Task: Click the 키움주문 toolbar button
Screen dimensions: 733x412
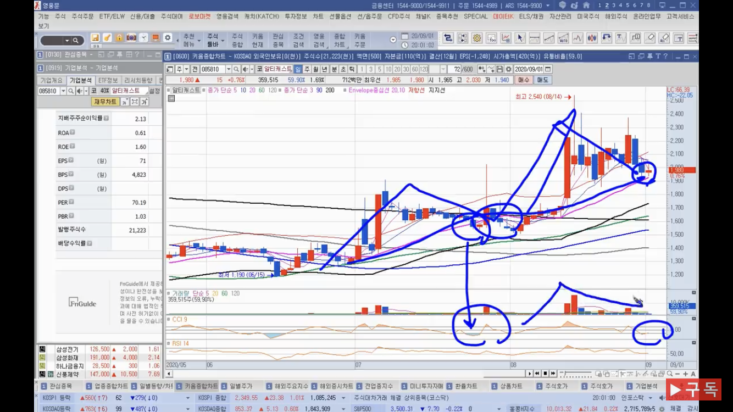Action: pyautogui.click(x=360, y=40)
